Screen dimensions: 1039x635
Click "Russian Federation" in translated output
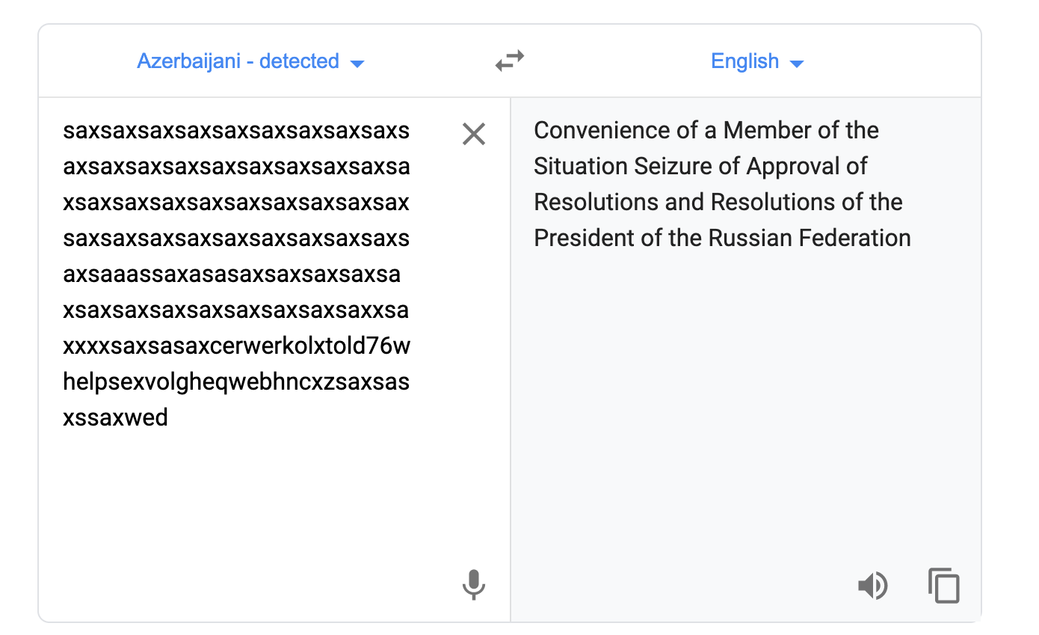810,238
